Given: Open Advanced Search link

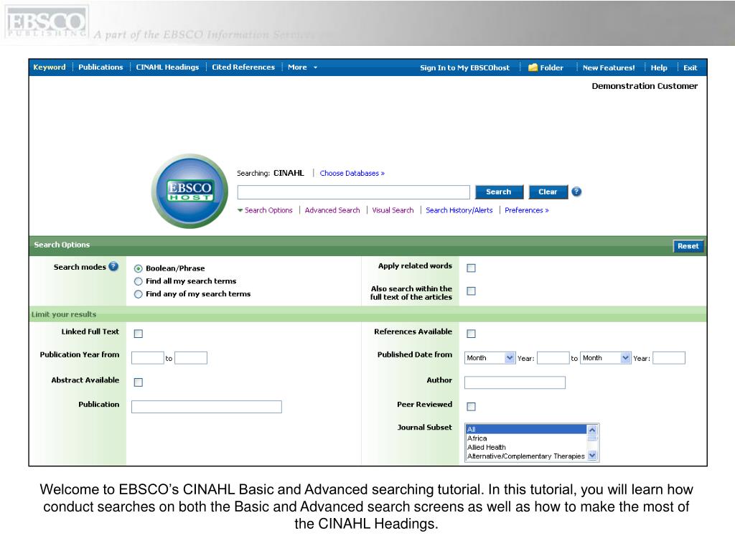Looking at the screenshot, I should point(332,210).
